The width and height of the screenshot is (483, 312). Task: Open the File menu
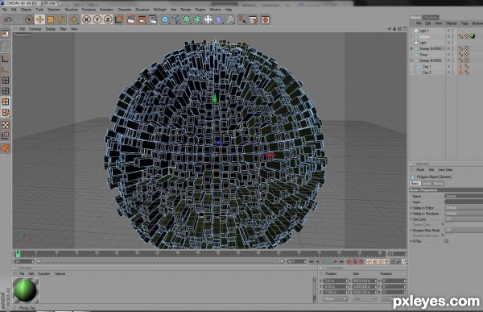(5, 10)
